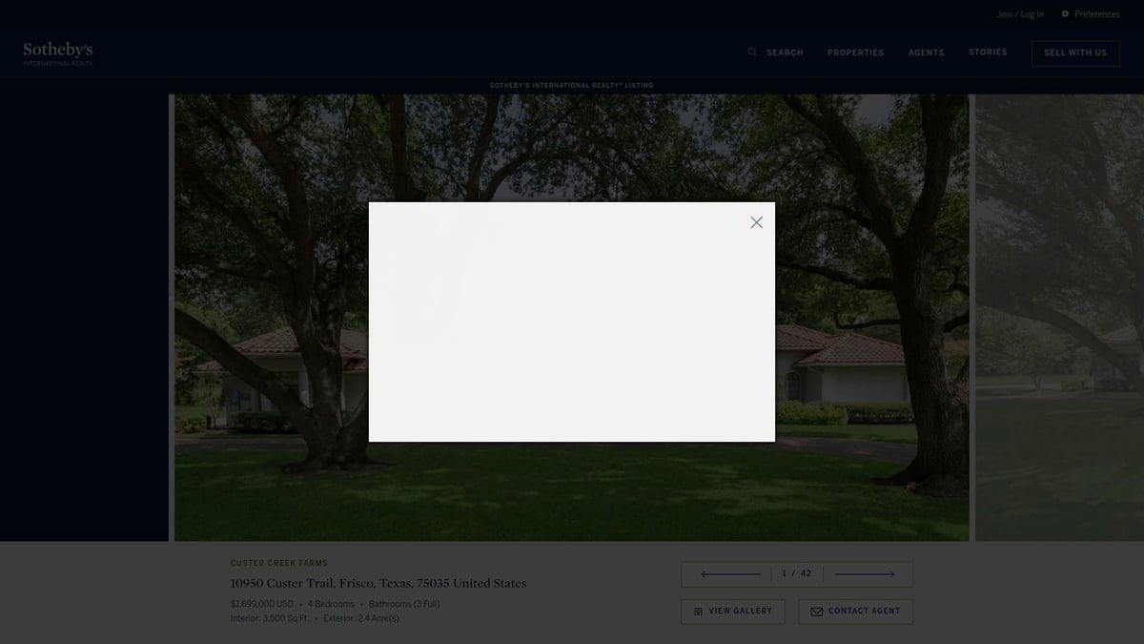Click the grid icon inside View Gallery button
Image resolution: width=1144 pixels, height=644 pixels.
[x=698, y=611]
